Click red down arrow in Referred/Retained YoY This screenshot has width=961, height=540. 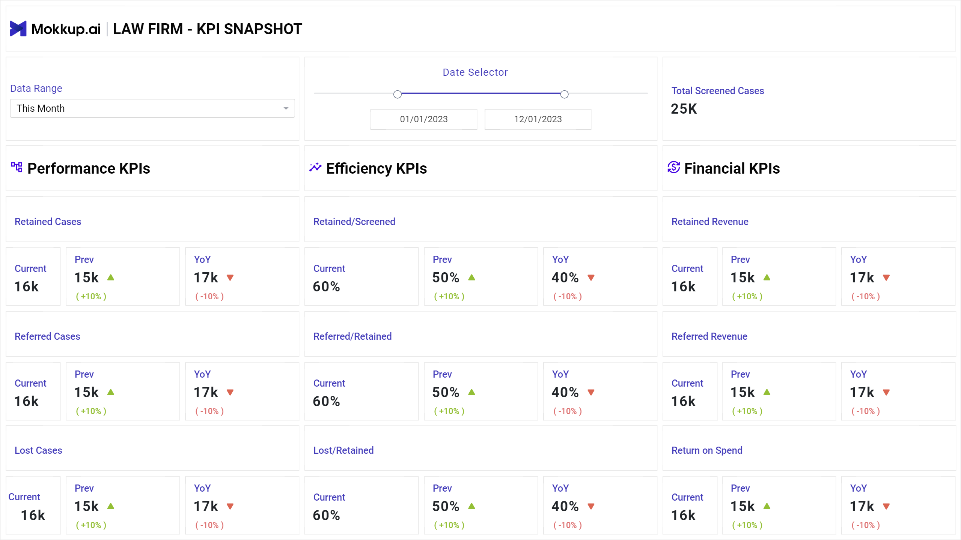click(591, 392)
